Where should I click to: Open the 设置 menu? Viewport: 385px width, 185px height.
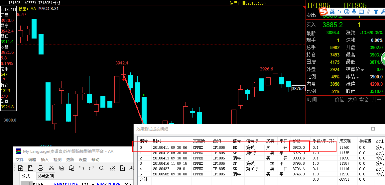(x=83, y=159)
